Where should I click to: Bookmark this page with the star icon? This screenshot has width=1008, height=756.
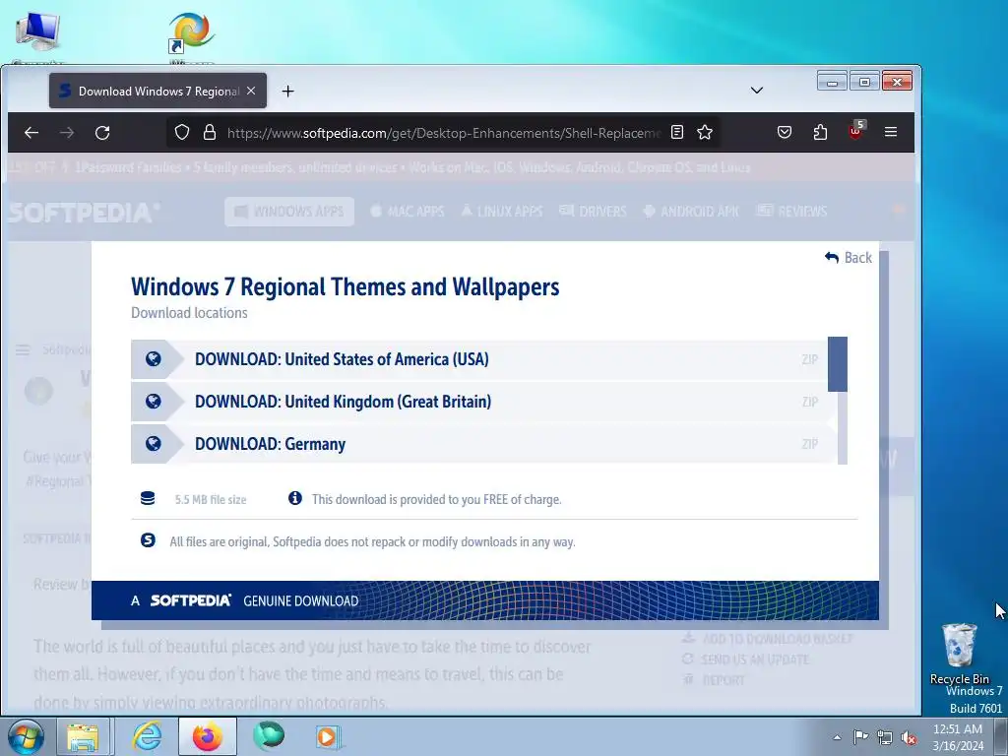click(x=705, y=133)
